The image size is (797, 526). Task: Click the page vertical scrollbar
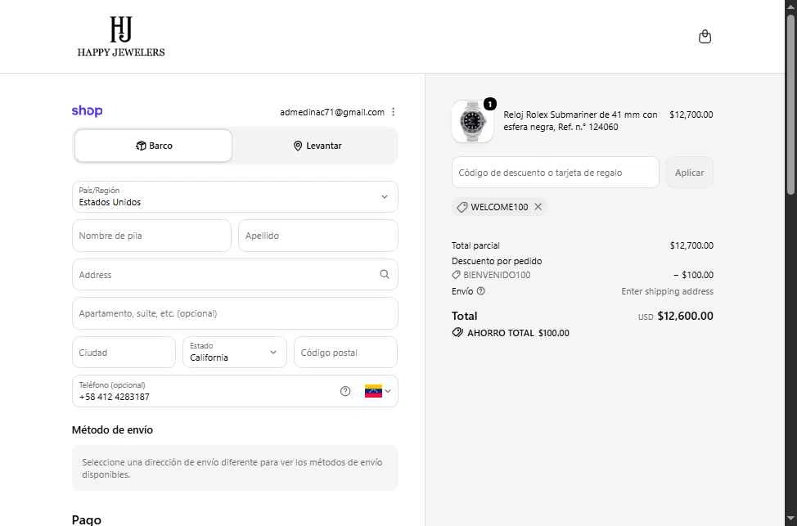[790, 104]
